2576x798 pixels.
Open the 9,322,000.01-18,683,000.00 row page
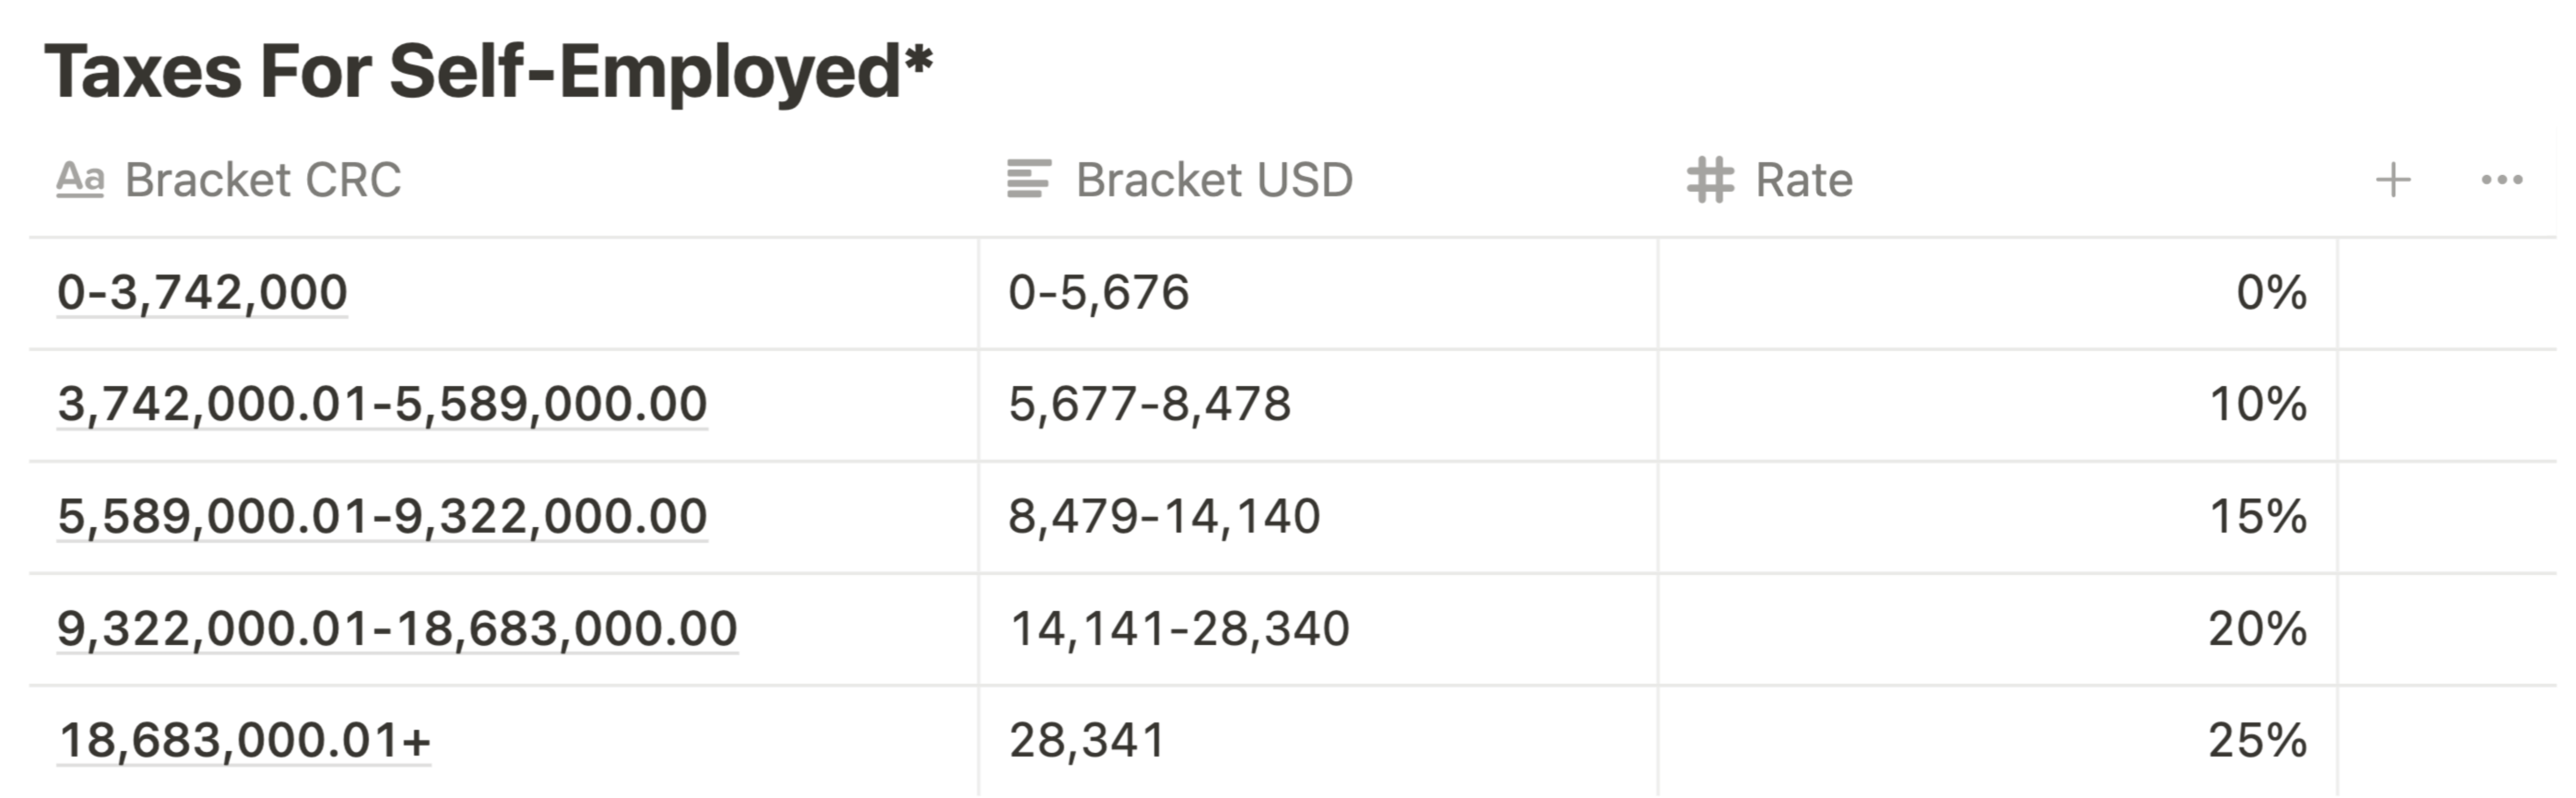(397, 629)
